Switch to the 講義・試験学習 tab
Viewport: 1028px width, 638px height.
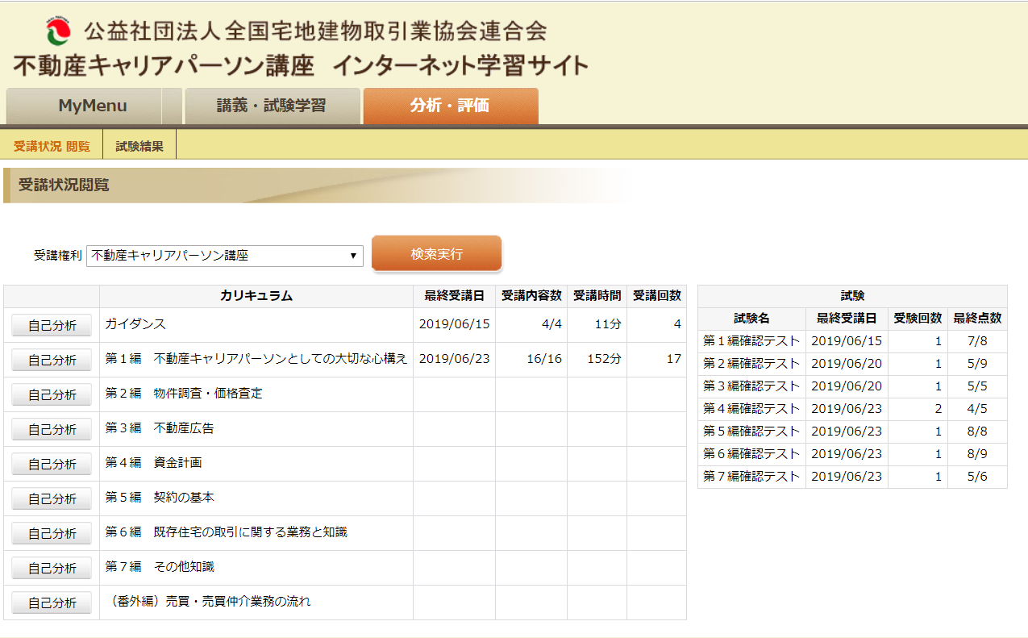[x=272, y=106]
